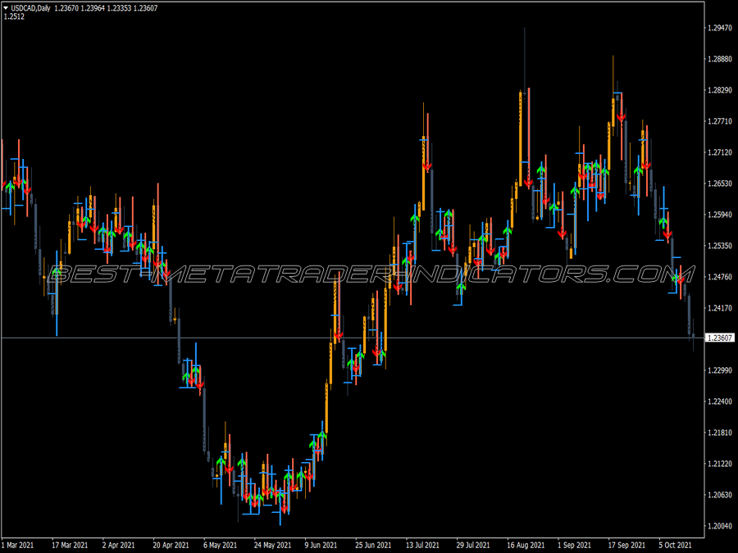738x553 pixels.
Task: Click price scale label 1.29470
Action: [720, 28]
